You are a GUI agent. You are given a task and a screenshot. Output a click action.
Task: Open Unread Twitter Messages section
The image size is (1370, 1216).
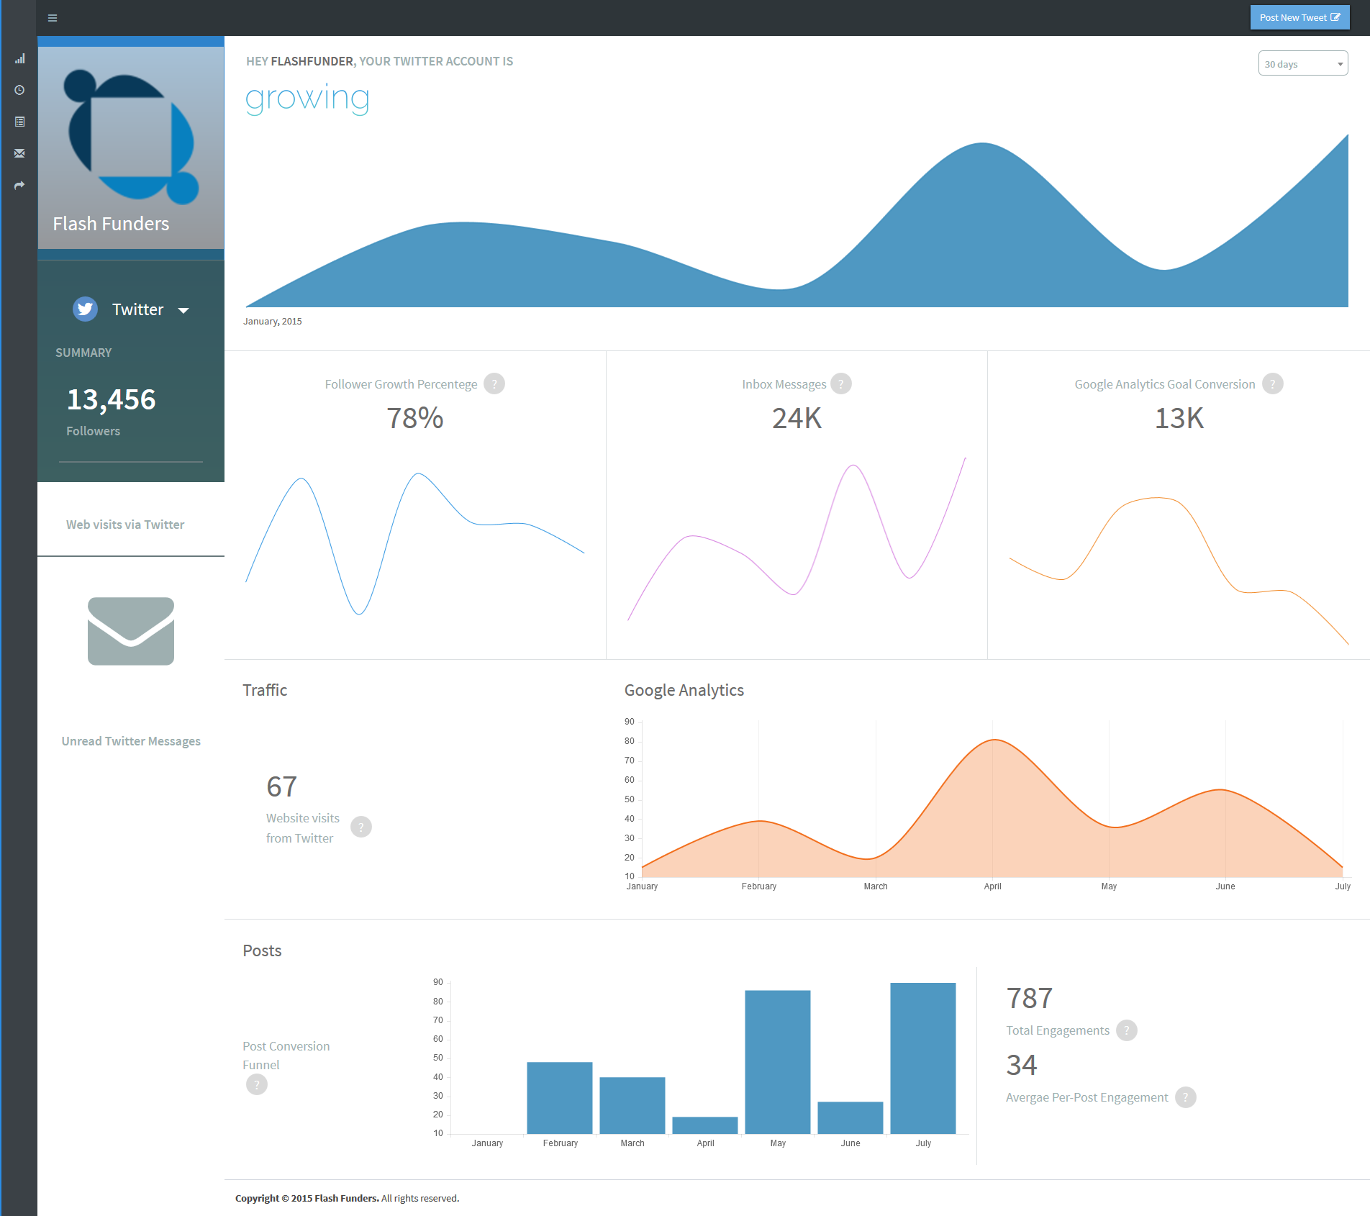tap(131, 741)
